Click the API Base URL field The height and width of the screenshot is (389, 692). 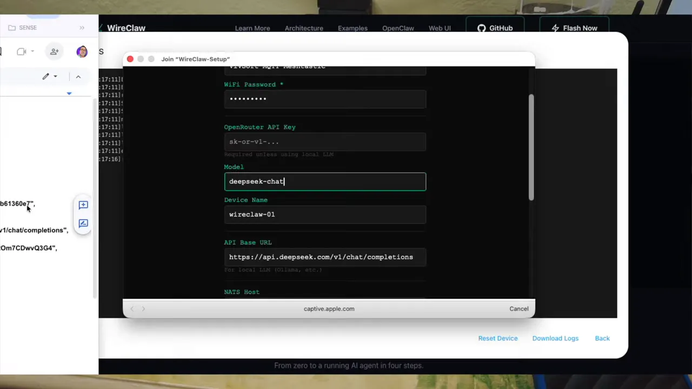click(x=325, y=257)
